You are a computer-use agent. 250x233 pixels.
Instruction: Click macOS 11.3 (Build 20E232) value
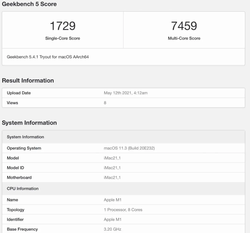coord(129,148)
